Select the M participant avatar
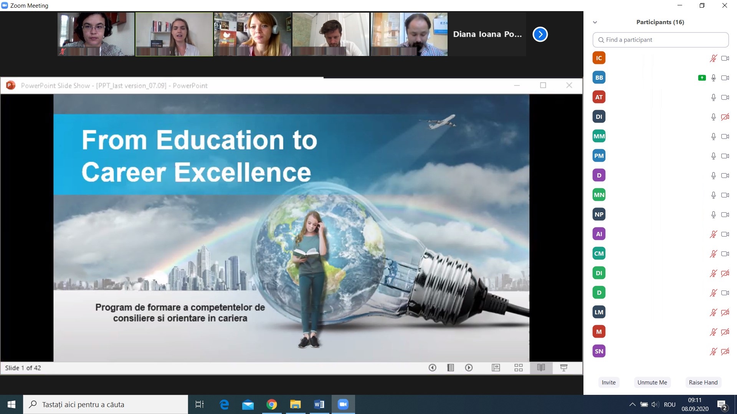Viewport: 737px width, 414px height. [x=599, y=332]
